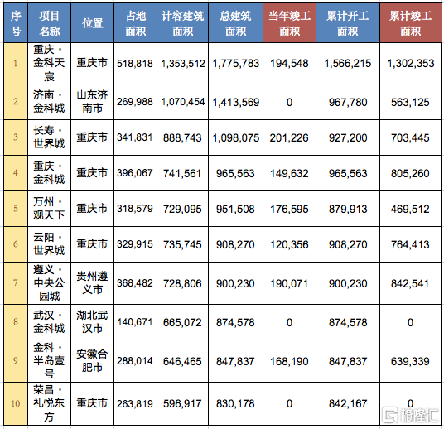Click the 位置 column header
This screenshot has height=429, width=444.
coord(92,23)
